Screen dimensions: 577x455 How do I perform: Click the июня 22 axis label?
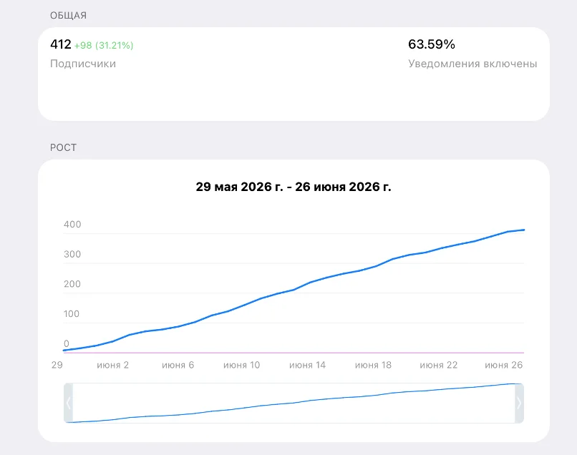[x=439, y=365]
